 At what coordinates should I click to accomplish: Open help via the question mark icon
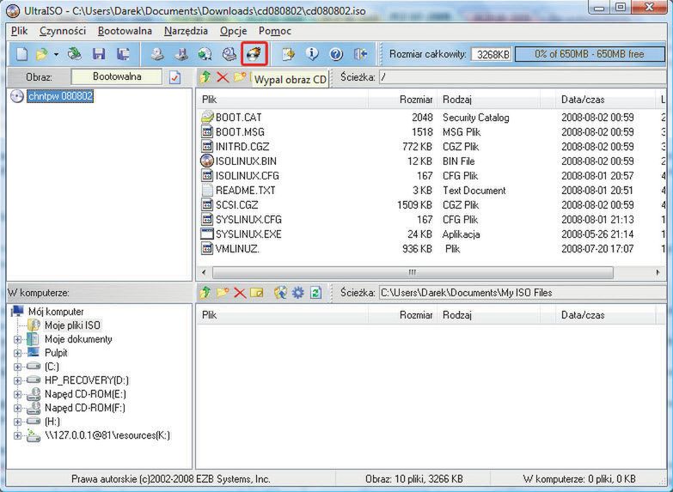pyautogui.click(x=336, y=54)
